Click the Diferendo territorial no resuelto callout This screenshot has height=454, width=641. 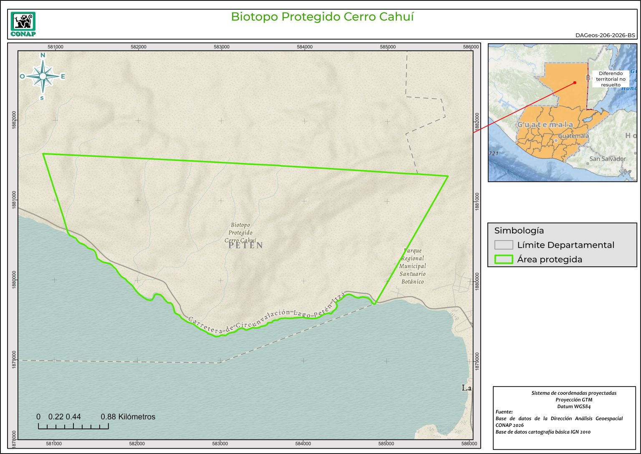click(x=611, y=79)
